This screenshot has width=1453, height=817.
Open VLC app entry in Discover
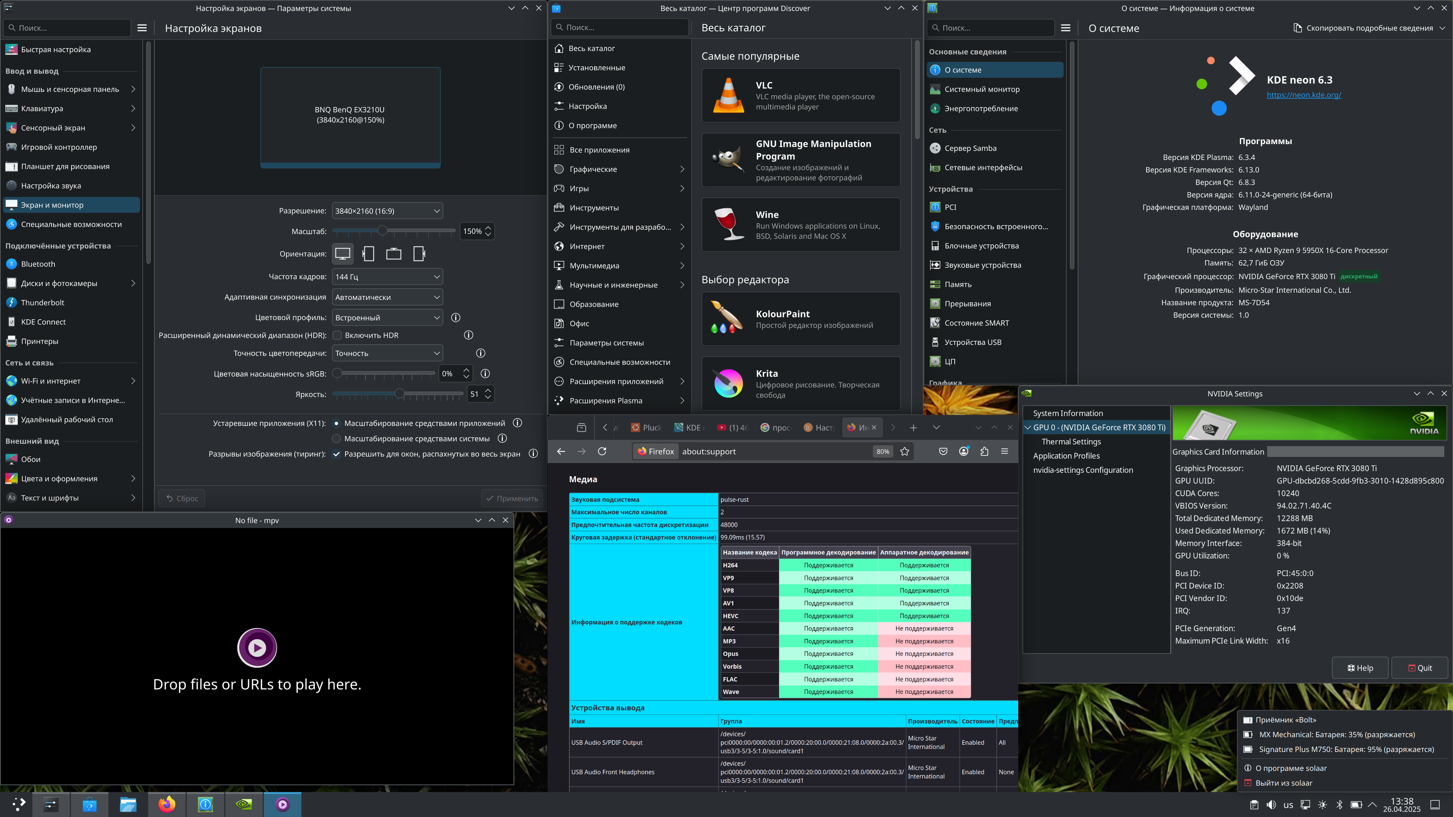[801, 95]
